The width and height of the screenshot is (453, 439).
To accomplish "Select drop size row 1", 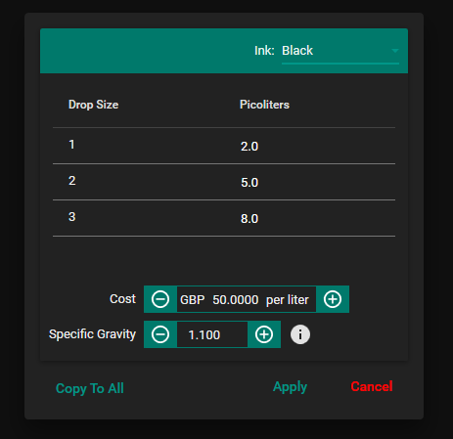I will (x=224, y=146).
